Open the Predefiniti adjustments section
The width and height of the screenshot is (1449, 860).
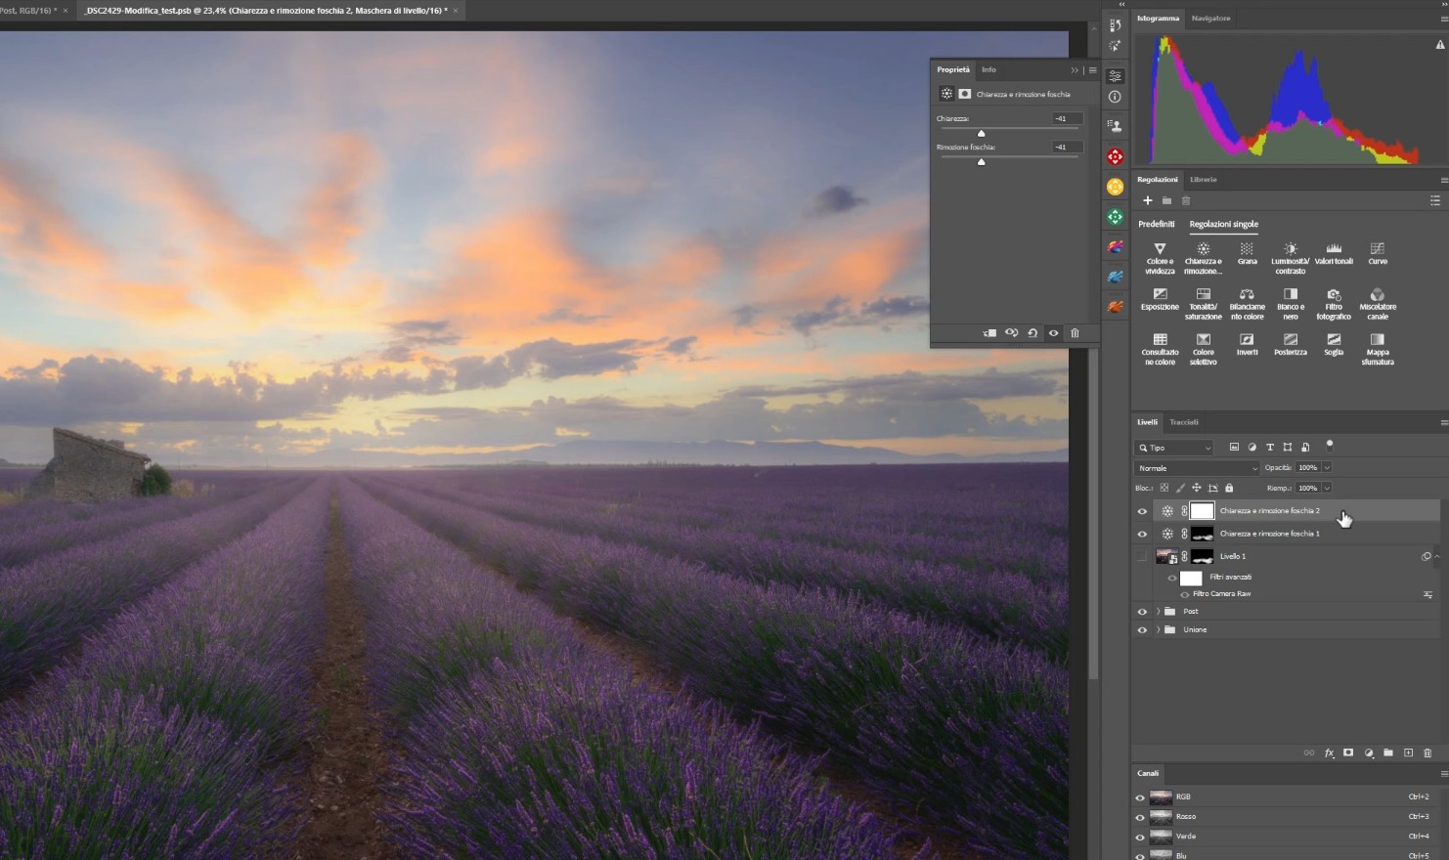[1156, 225]
